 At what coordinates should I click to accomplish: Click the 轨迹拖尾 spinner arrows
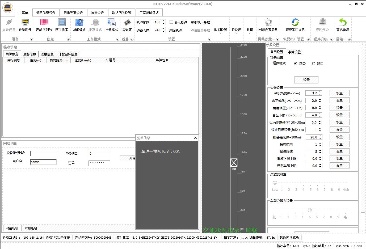tap(164, 22)
